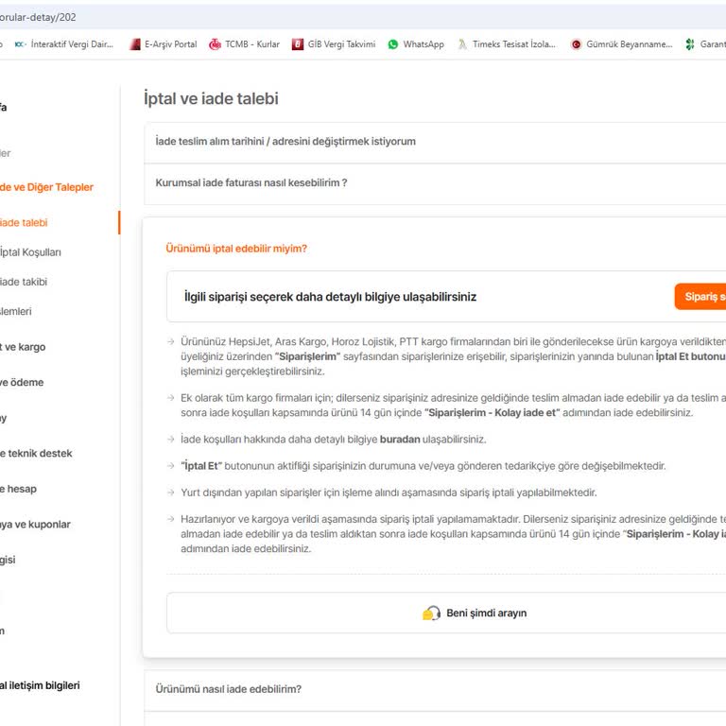Follow the 'buradan' link for iade koşulları
Image resolution: width=726 pixels, height=726 pixels.
tap(400, 440)
